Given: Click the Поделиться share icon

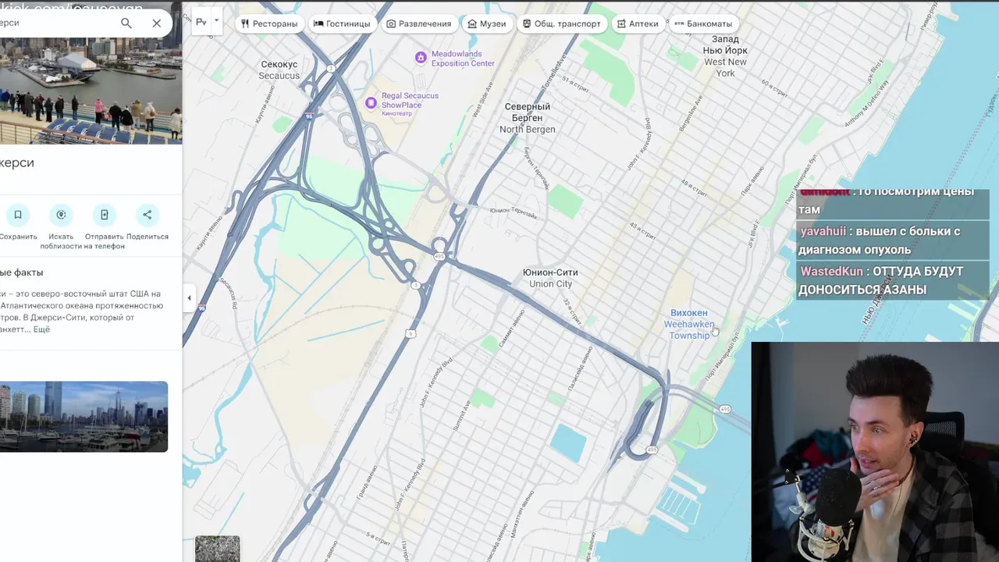Looking at the screenshot, I should pos(148,215).
